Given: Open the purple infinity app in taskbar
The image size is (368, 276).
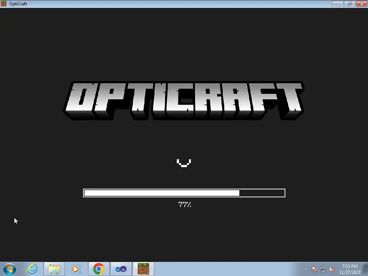Looking at the screenshot, I should click(121, 269).
